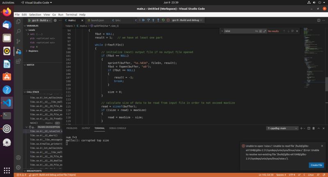The image size is (328, 177).
Task: Continue execution in the debug toolbar
Action: pyautogui.click(x=143, y=20)
